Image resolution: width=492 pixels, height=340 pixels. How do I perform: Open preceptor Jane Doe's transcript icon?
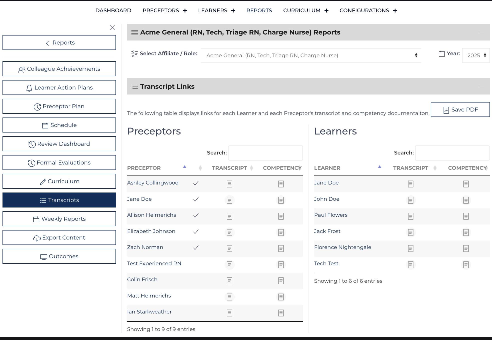click(229, 200)
